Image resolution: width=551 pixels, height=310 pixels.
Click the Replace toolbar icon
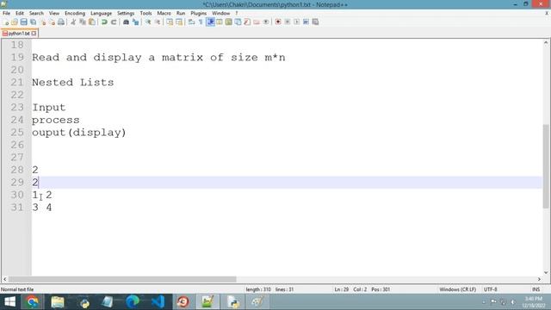135,22
